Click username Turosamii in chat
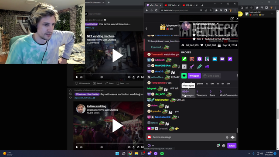This screenshot has width=279, height=157. tap(157, 55)
